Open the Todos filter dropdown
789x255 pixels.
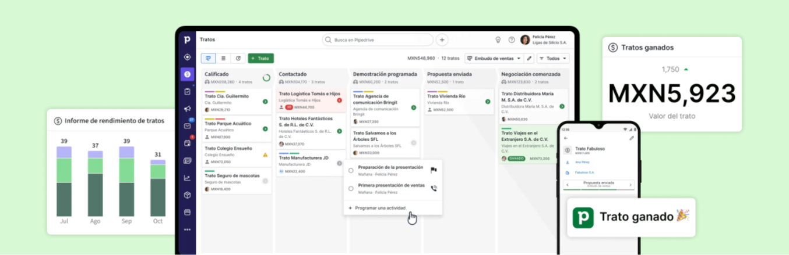553,58
